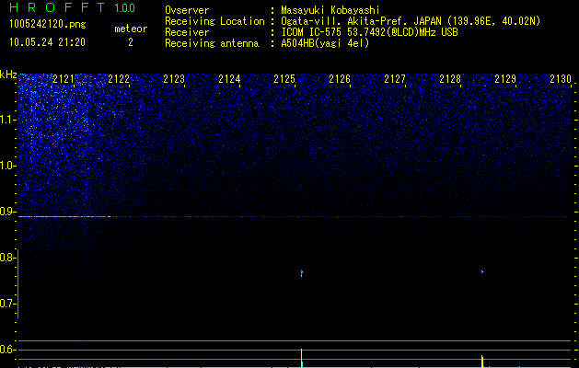This screenshot has height=368, width=579.
Task: Click the 2127 time marker
Action: point(395,79)
